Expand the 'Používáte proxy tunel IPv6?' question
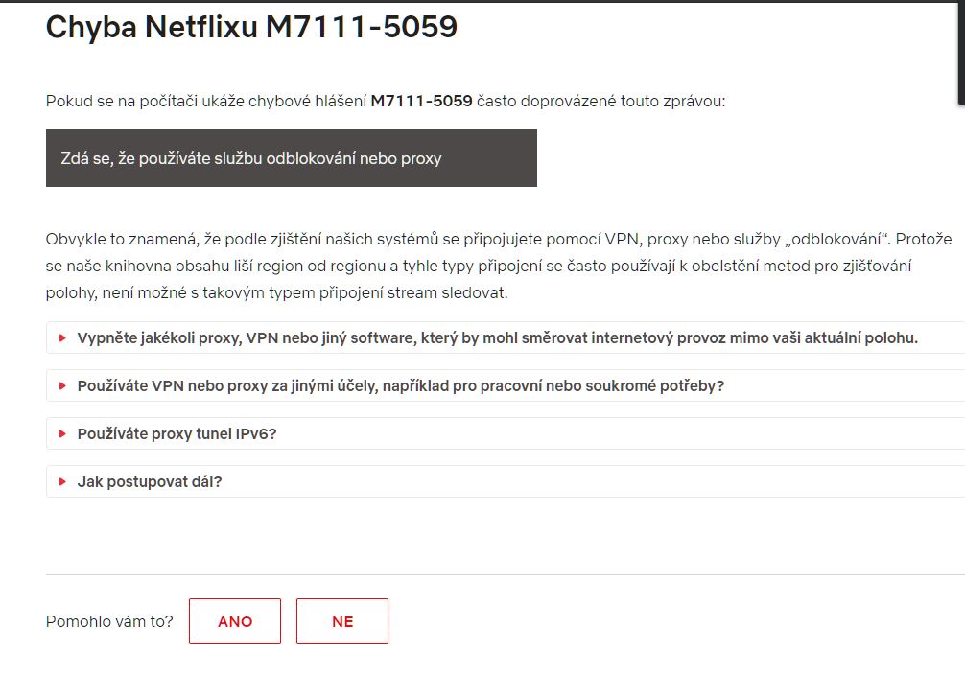 tap(506, 433)
